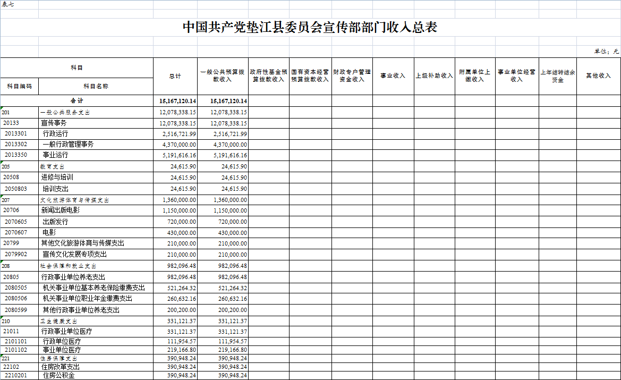This screenshot has height=380, width=621.
Task: Select the "社会保障和就业支出" name cell
Action: tap(96, 266)
